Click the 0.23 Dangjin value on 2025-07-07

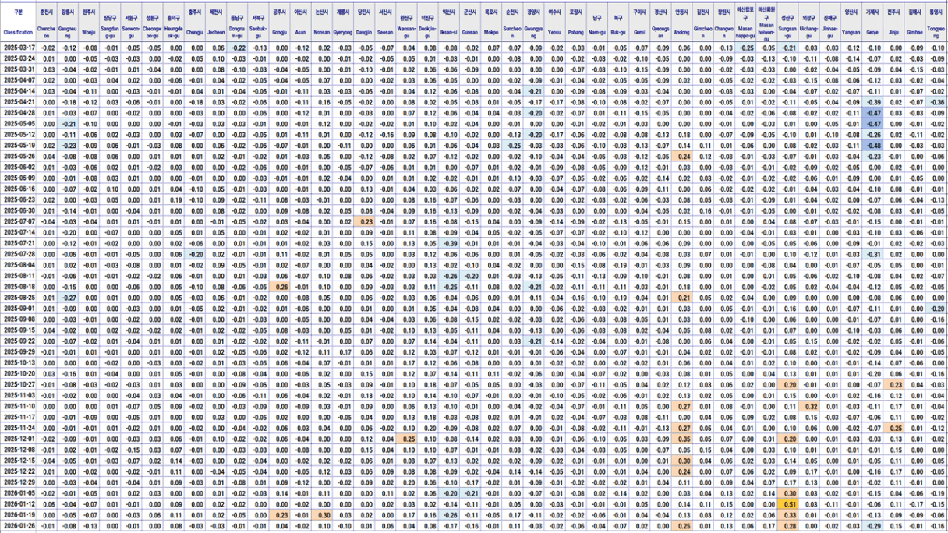point(365,221)
